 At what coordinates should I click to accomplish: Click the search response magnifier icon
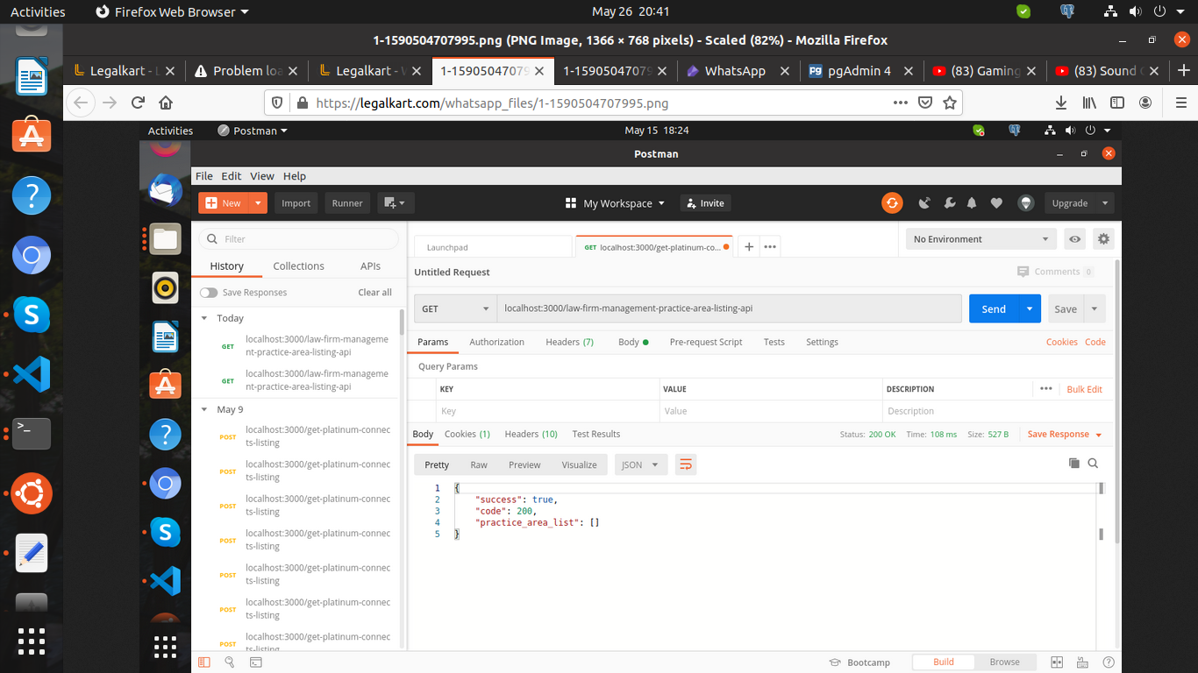tap(1093, 464)
